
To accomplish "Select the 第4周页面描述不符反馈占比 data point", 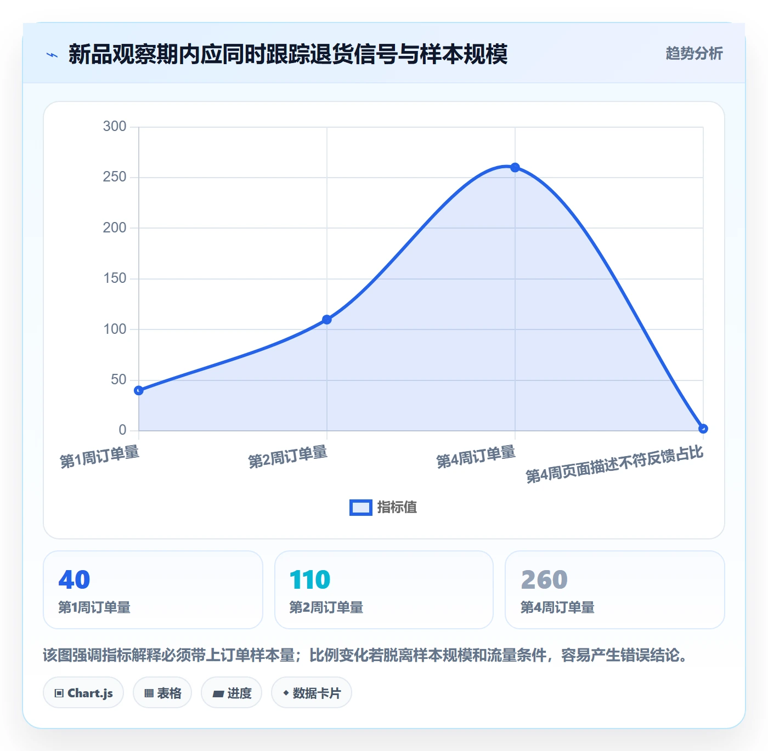I will pos(703,429).
